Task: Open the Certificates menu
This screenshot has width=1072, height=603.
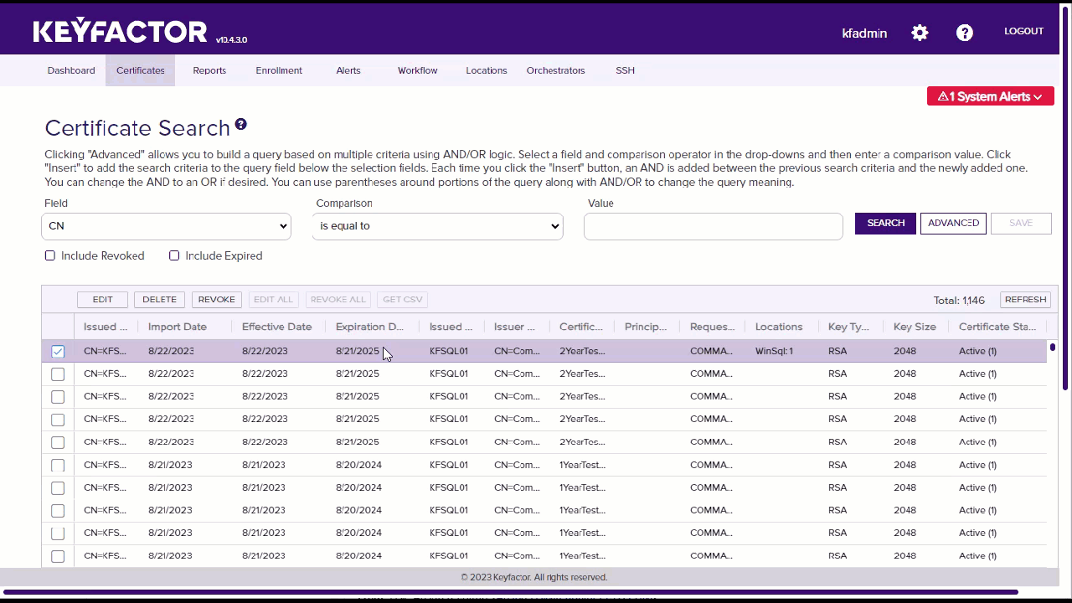Action: pyautogui.click(x=141, y=70)
